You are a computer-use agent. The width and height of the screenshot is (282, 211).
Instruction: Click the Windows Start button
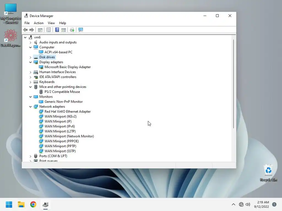coord(9,204)
